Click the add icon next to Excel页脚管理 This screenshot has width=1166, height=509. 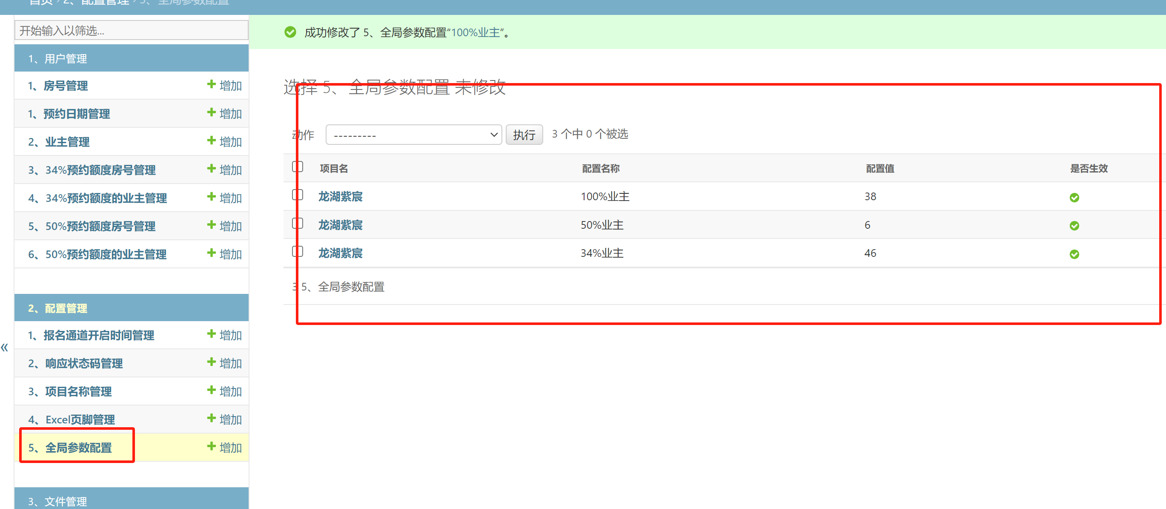click(x=211, y=418)
